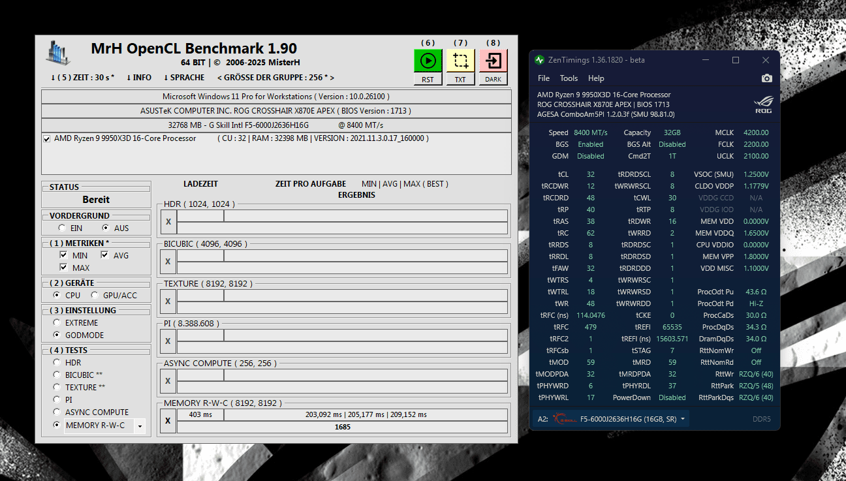Image resolution: width=846 pixels, height=481 pixels.
Task: Select GPU/ACC device radio button
Action: (95, 296)
